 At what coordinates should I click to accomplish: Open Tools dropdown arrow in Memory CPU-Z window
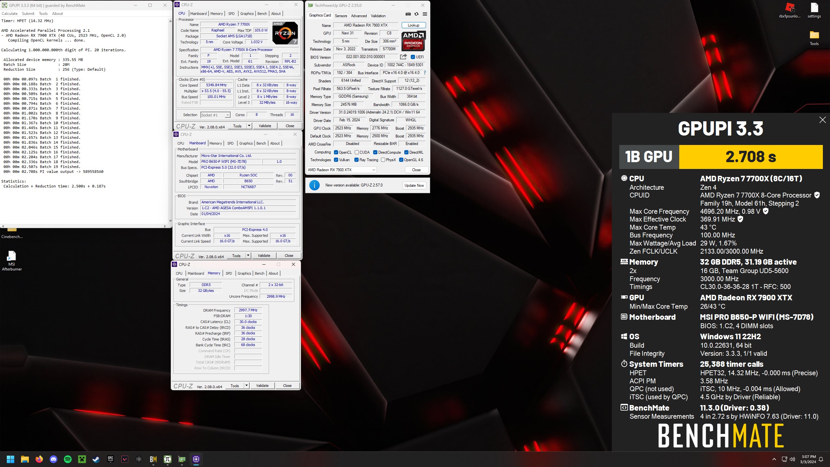246,386
